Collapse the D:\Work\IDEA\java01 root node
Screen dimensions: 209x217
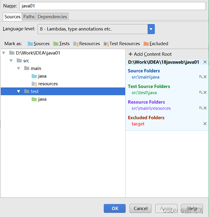click(x=4, y=53)
